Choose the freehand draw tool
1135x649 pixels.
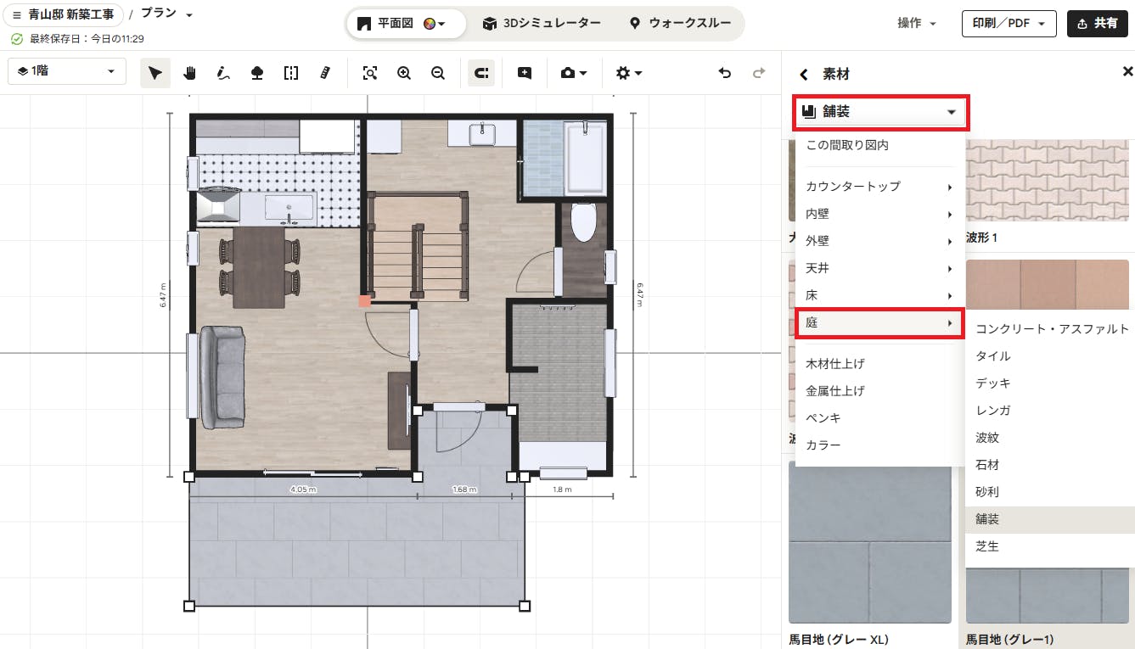pyautogui.click(x=223, y=73)
